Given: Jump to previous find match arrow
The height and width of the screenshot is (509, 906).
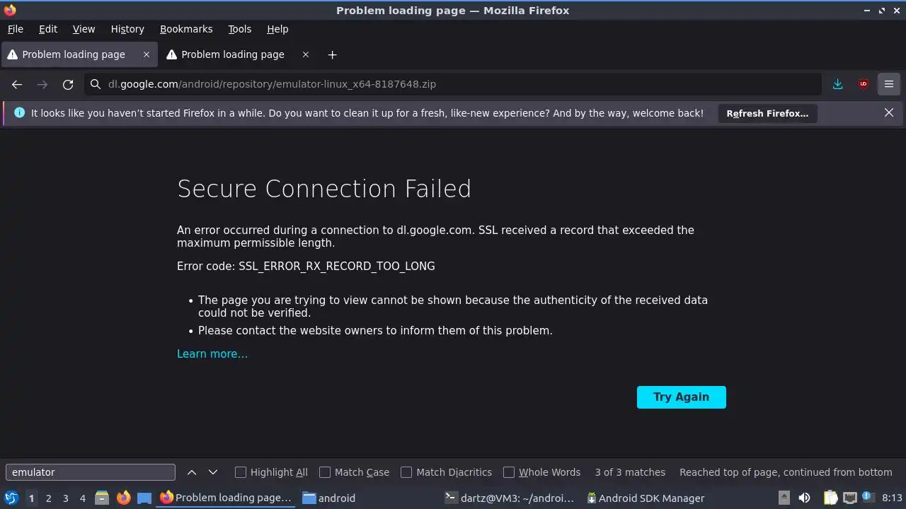Looking at the screenshot, I should 192,472.
